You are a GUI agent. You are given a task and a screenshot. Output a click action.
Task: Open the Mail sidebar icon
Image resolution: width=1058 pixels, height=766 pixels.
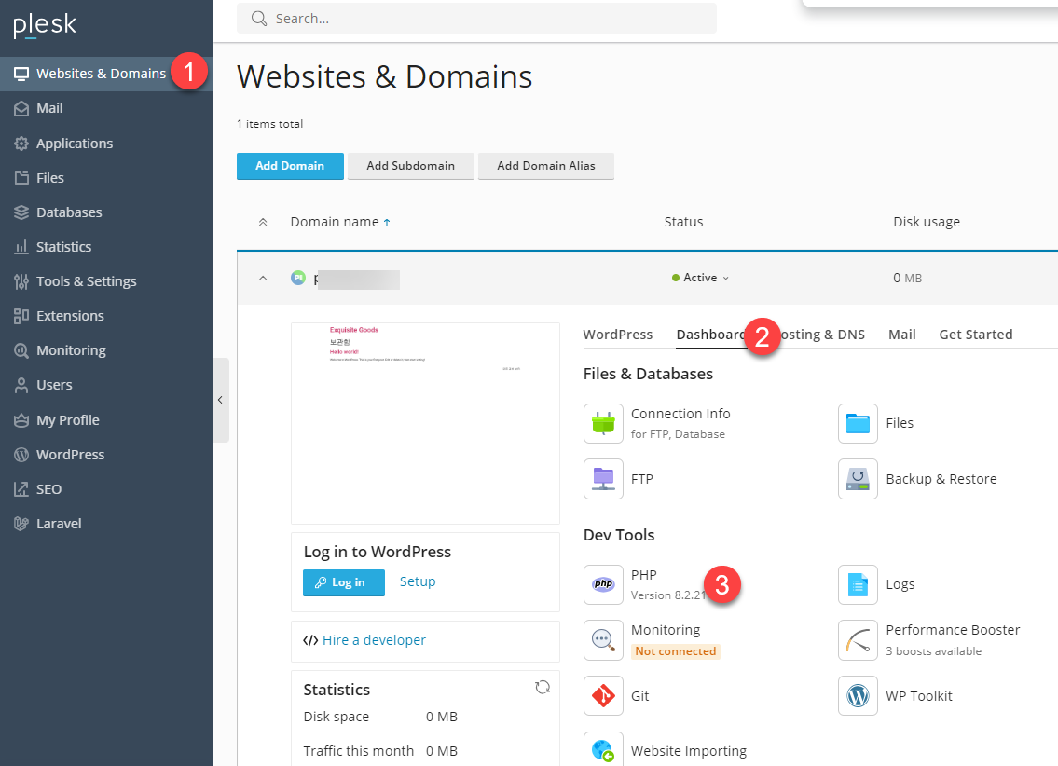[x=21, y=108]
